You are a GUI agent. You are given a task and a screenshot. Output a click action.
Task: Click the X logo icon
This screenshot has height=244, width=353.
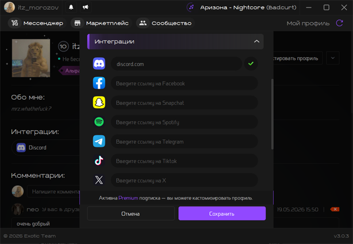point(99,180)
